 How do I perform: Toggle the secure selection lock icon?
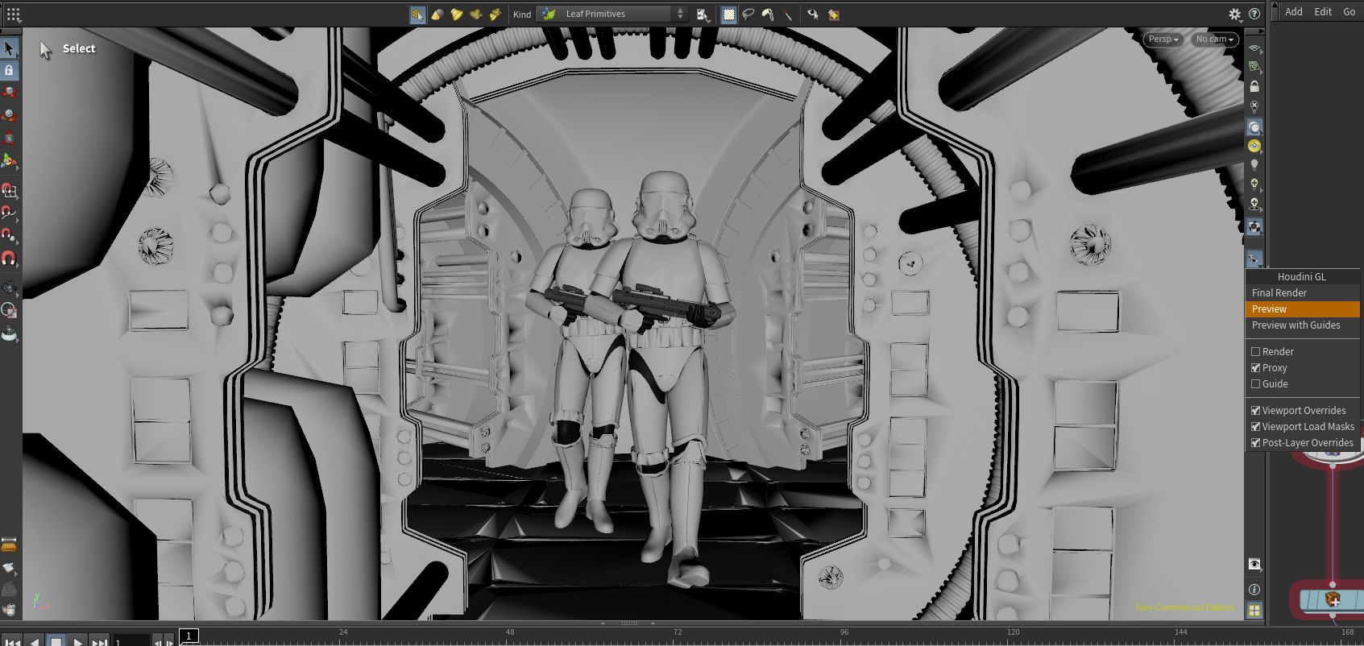(9, 70)
